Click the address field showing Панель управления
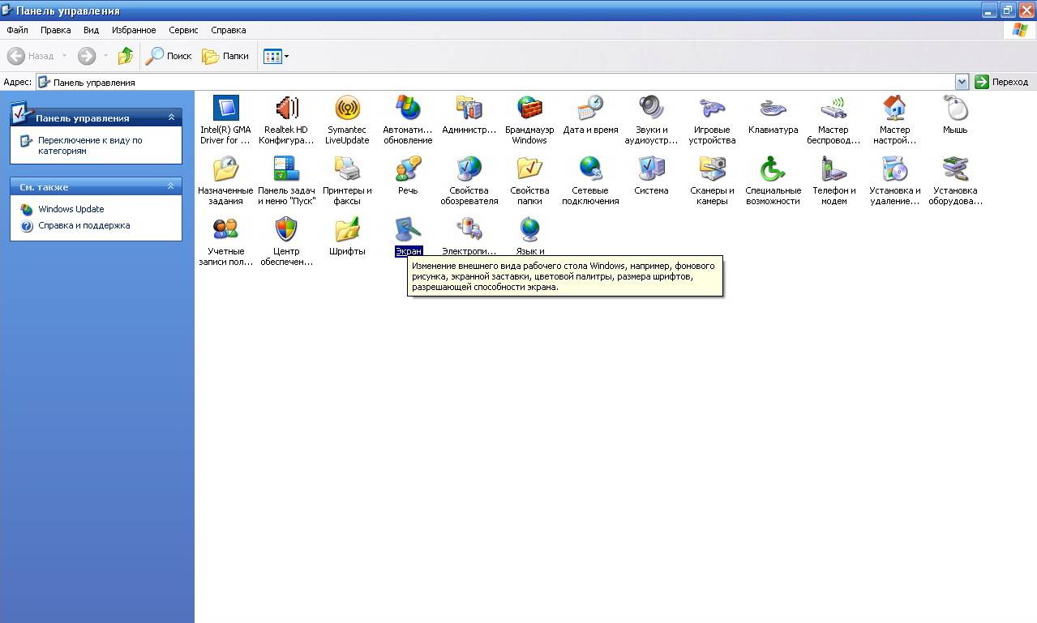The width and height of the screenshot is (1037, 623). tap(495, 82)
